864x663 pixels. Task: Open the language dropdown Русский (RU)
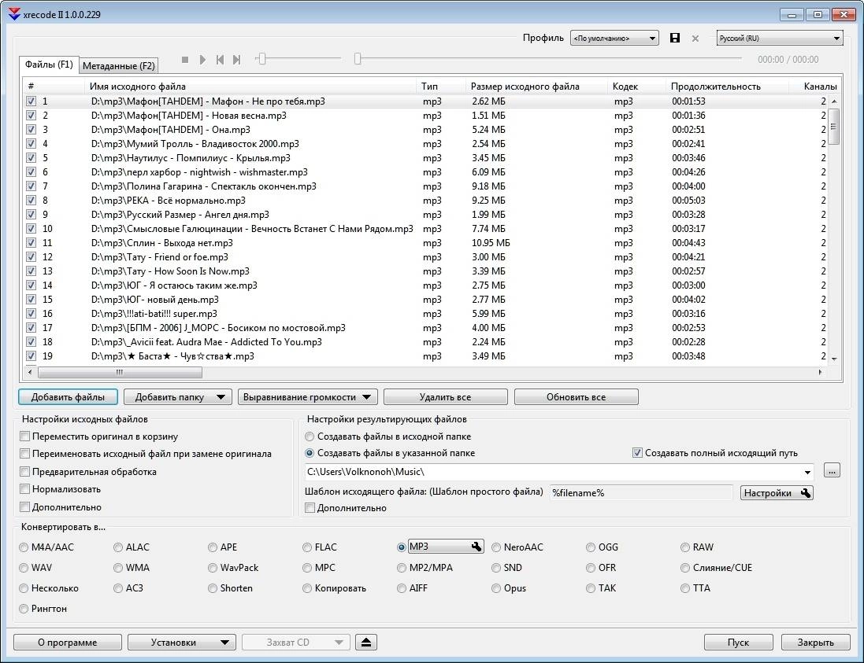[x=779, y=38]
